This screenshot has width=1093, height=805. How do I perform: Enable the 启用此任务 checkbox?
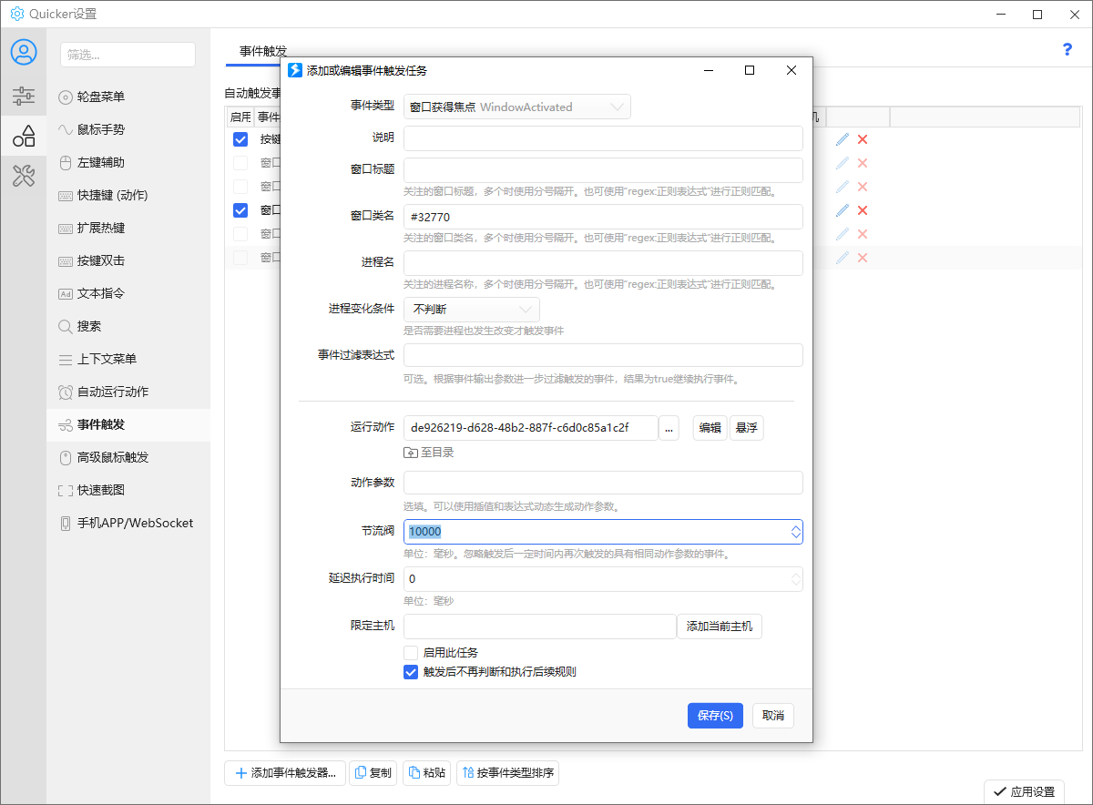click(x=411, y=653)
